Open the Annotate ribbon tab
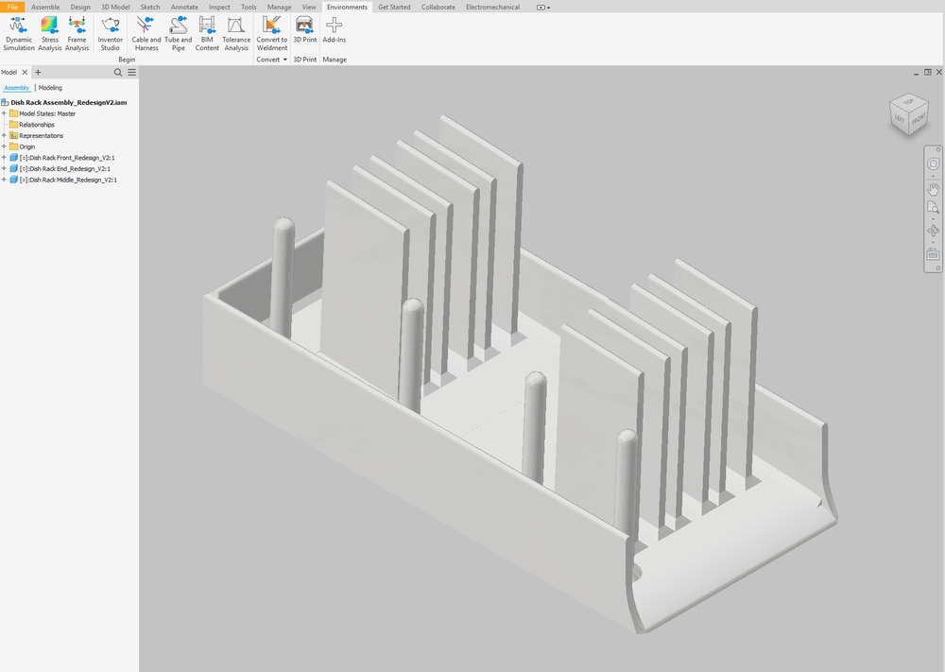 coord(184,8)
